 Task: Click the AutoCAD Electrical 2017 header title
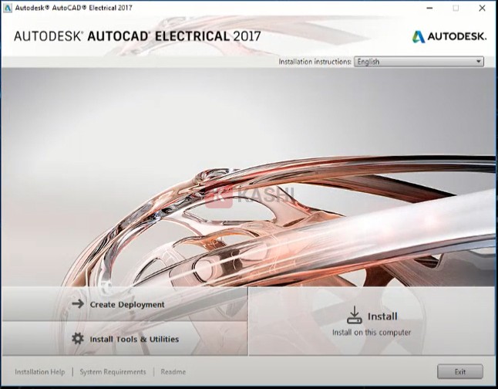click(137, 36)
